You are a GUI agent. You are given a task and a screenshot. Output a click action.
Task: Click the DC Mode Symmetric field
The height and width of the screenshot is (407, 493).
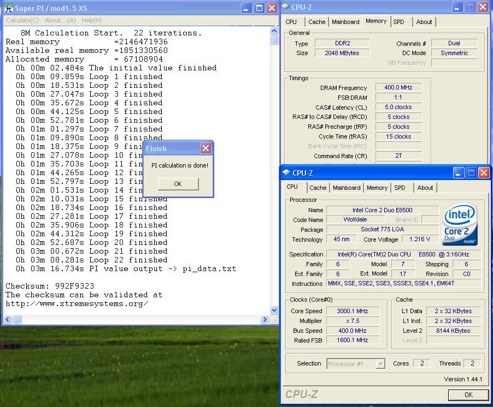coord(454,53)
